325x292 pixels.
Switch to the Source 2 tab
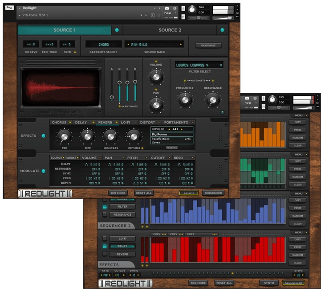coord(170,30)
